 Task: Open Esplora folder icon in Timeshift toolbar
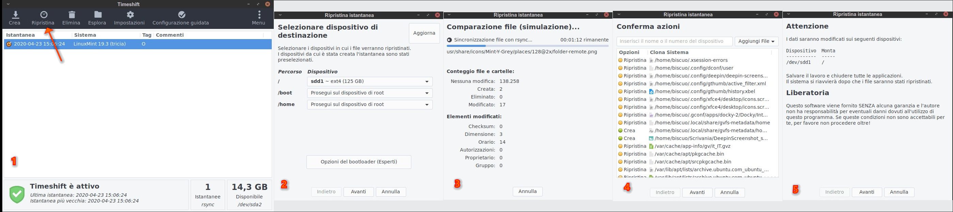pos(98,15)
